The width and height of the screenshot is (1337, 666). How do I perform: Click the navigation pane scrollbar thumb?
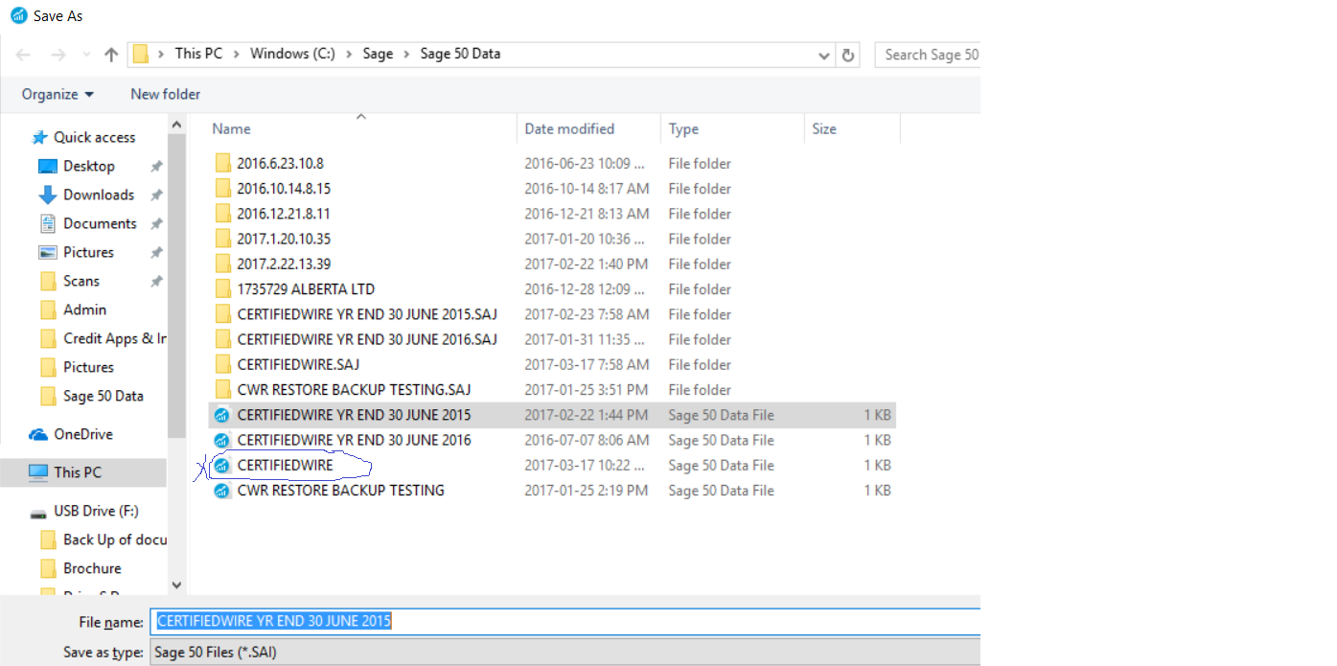176,286
